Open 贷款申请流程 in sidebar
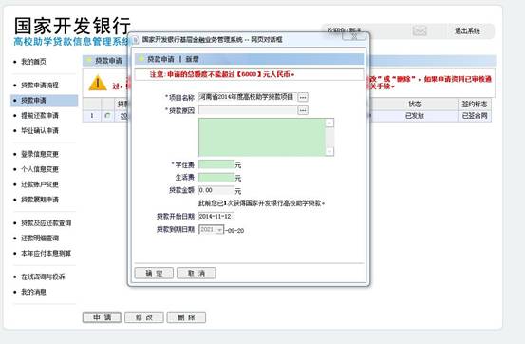The height and width of the screenshot is (344, 525). (x=40, y=86)
